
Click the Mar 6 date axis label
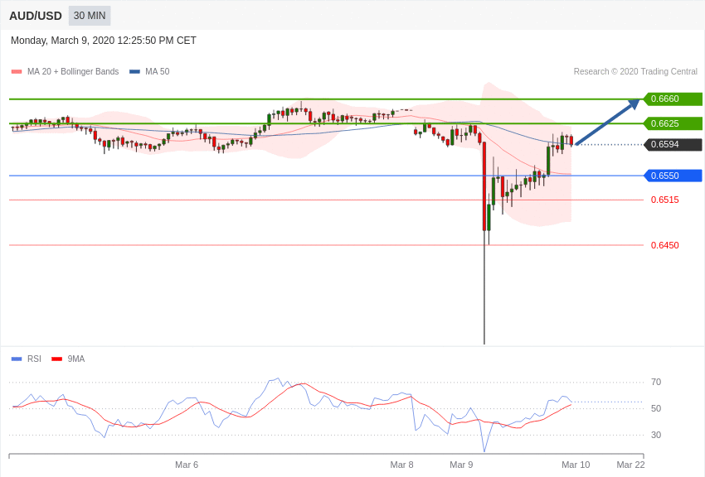(187, 465)
